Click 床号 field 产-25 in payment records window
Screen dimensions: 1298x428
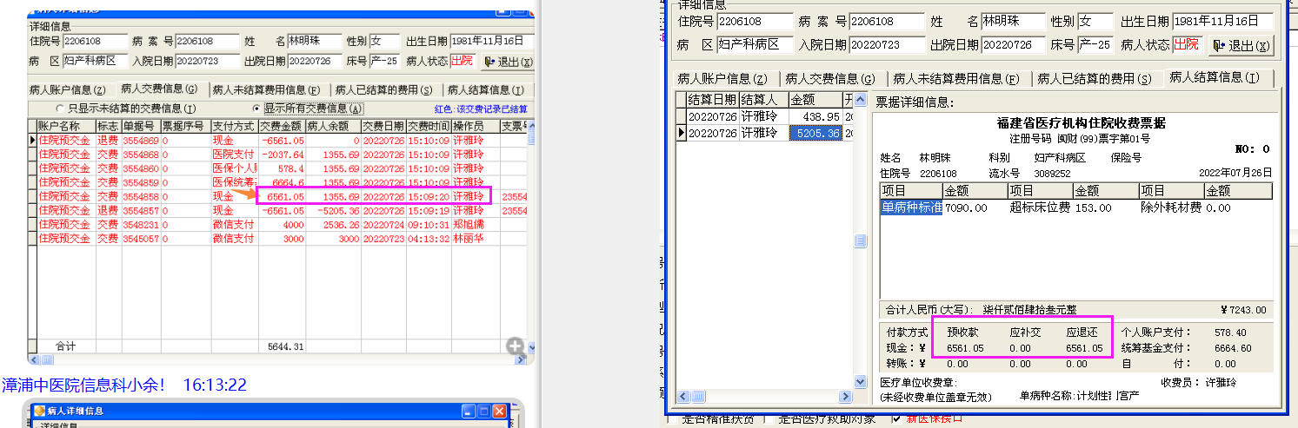tap(384, 61)
